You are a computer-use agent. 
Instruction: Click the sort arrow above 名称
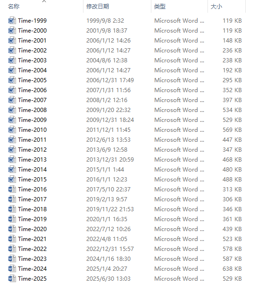[44, 1]
